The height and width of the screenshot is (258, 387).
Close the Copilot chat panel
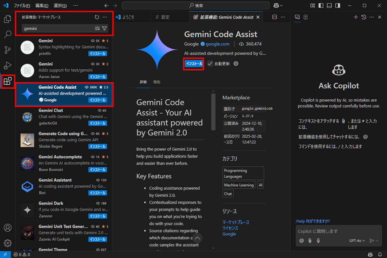[380, 17]
